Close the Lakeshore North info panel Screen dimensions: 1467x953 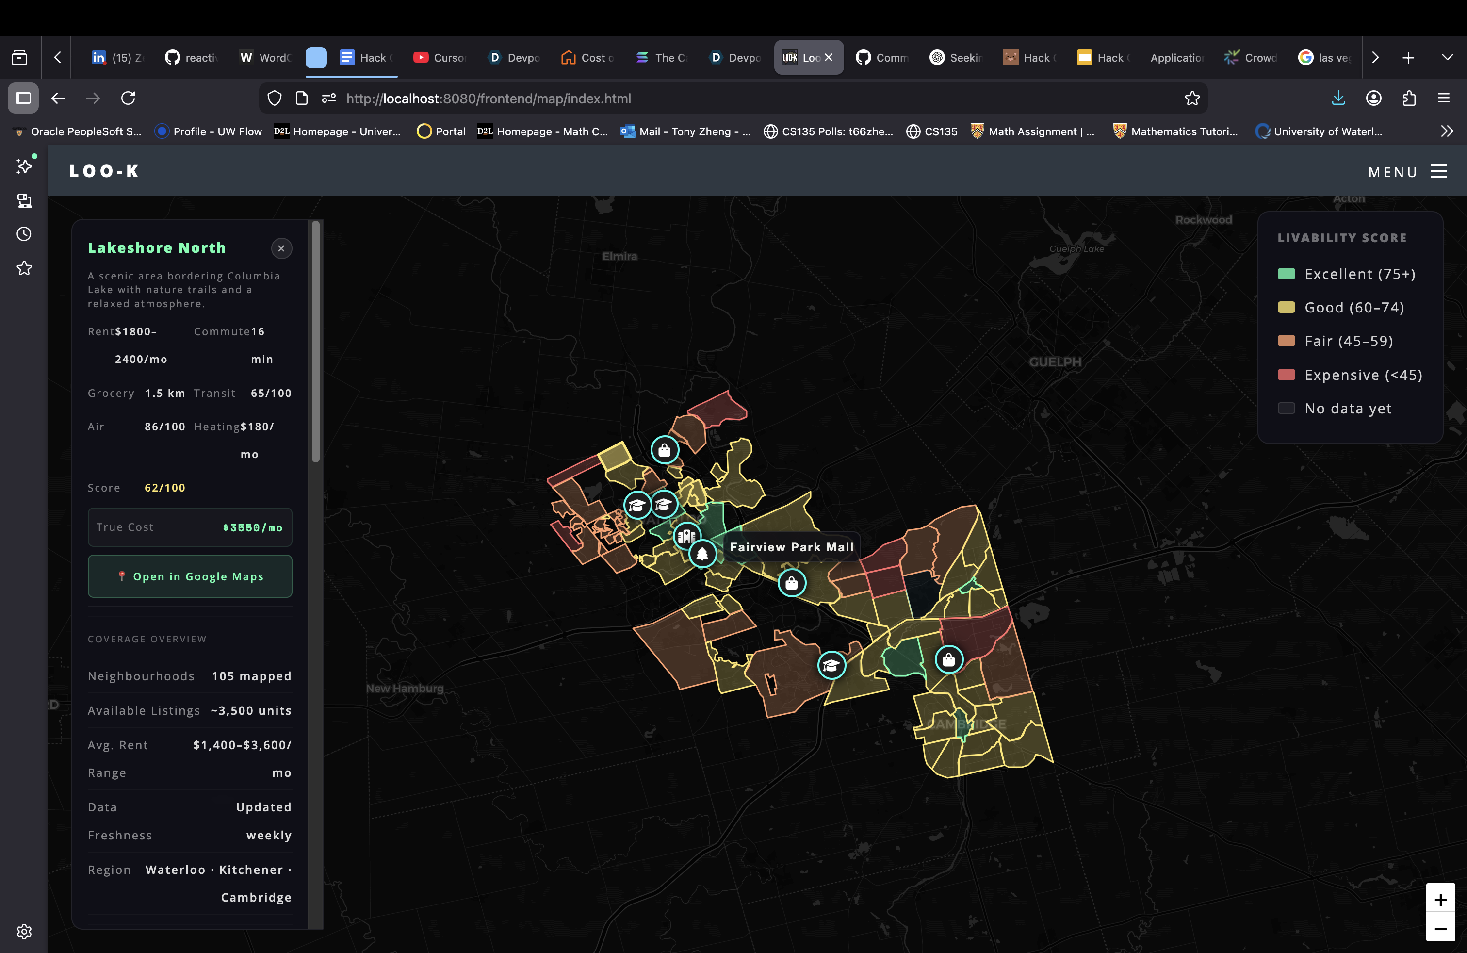(281, 248)
